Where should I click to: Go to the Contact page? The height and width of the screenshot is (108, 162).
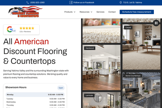coord(112,12)
